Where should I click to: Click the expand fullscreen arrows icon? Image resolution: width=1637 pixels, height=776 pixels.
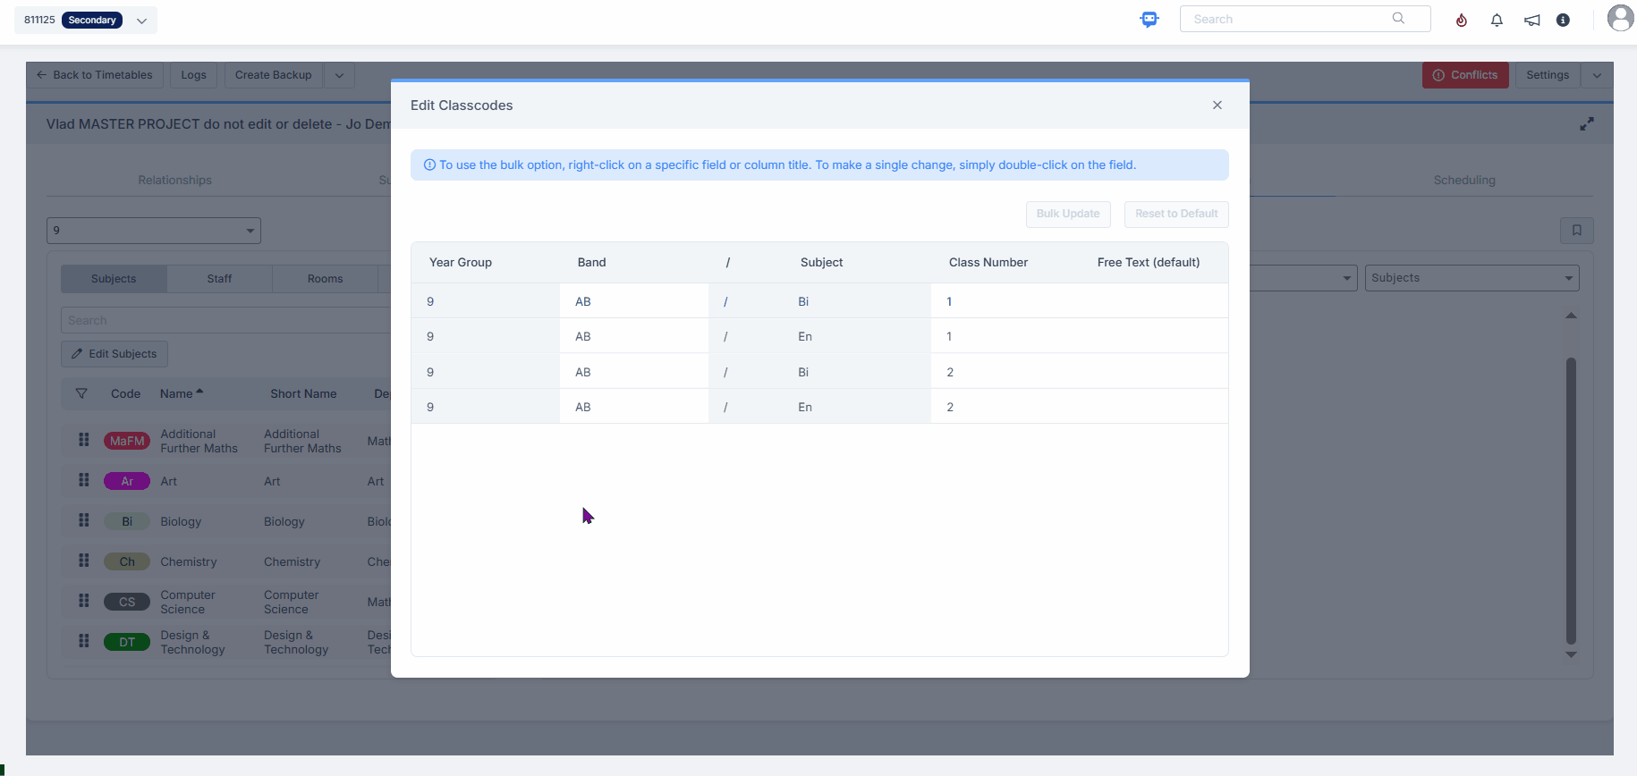point(1586,124)
